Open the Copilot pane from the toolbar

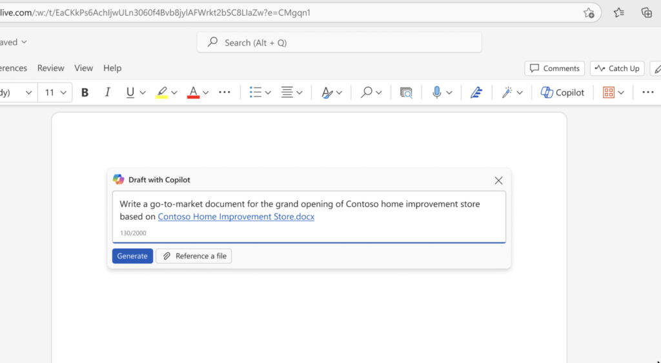point(562,92)
